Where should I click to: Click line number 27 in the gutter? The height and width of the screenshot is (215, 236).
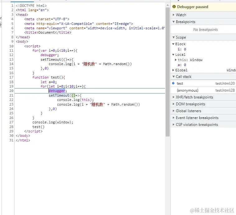tap(12, 122)
